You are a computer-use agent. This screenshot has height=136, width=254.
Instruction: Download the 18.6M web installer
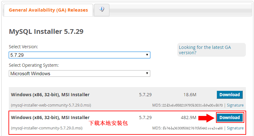tap(229, 95)
